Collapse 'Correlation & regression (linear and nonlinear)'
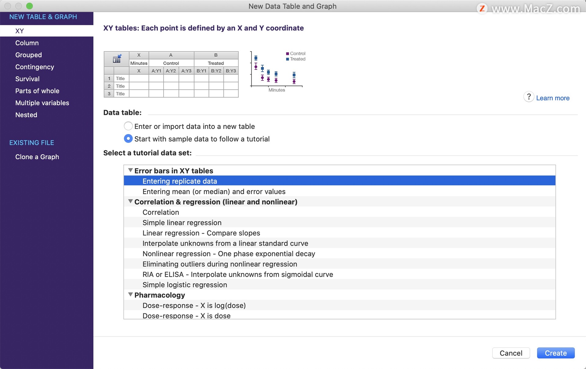Viewport: 586px width, 369px height. coord(130,201)
